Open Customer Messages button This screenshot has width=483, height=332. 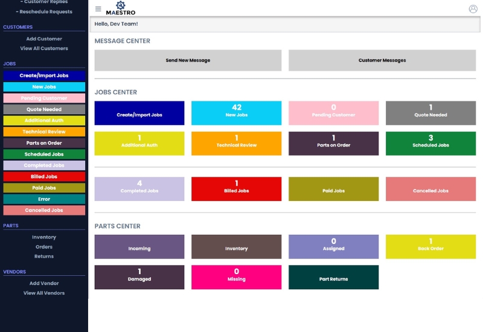coord(382,60)
